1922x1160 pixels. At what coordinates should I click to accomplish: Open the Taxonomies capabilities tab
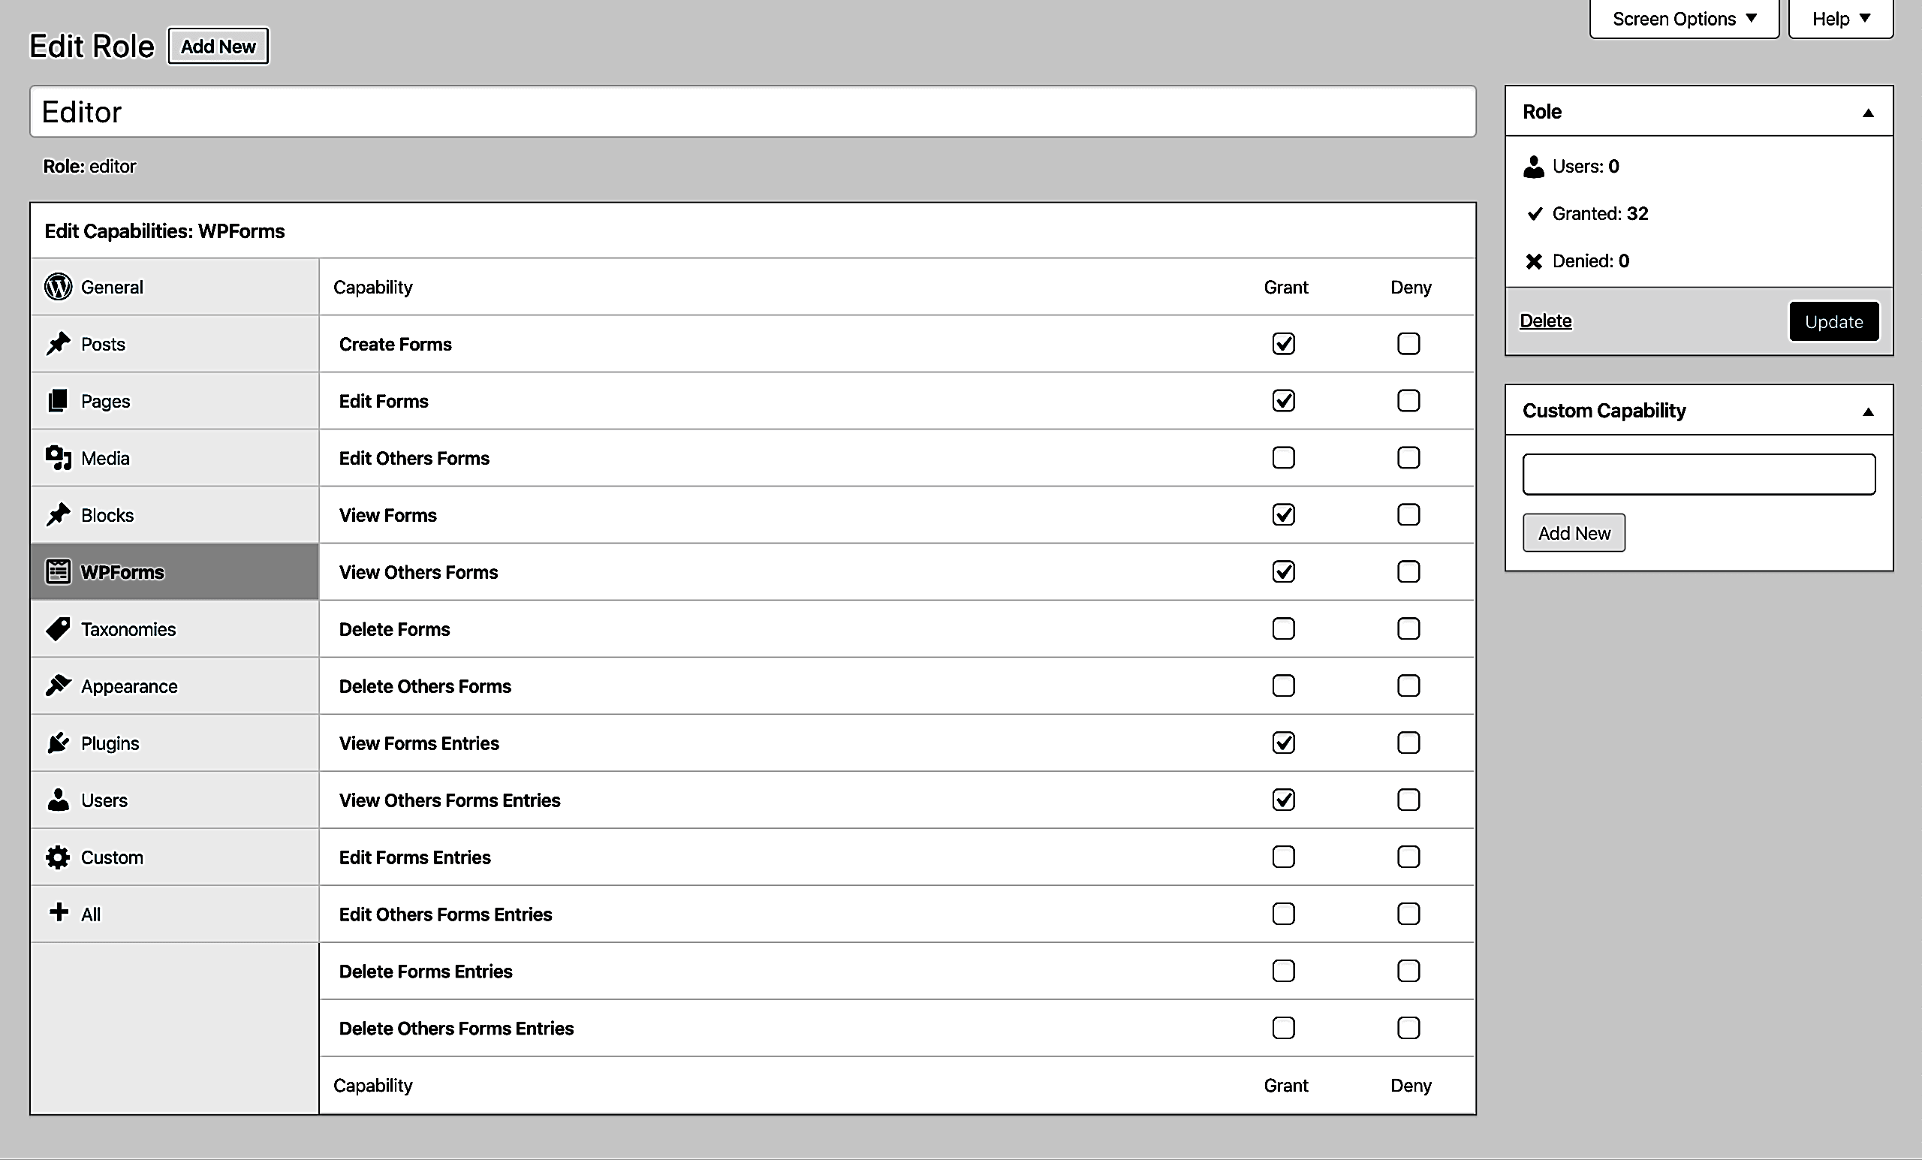coord(175,628)
